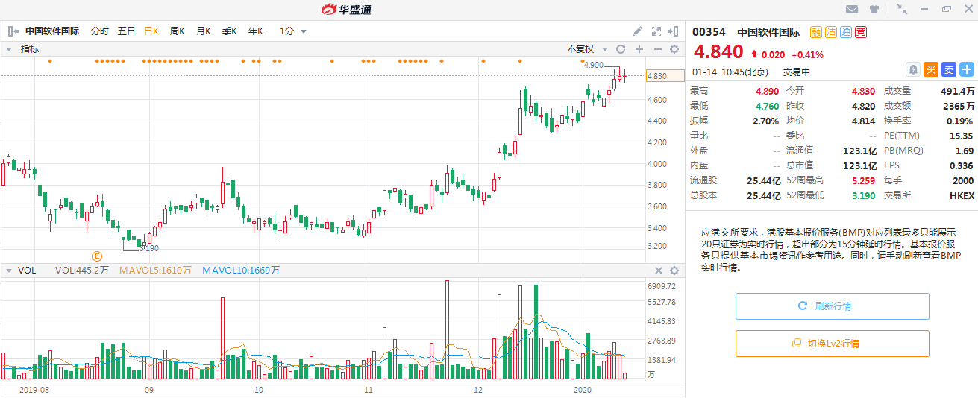Open main chart settings gear
The height and width of the screenshot is (398, 978).
(674, 49)
